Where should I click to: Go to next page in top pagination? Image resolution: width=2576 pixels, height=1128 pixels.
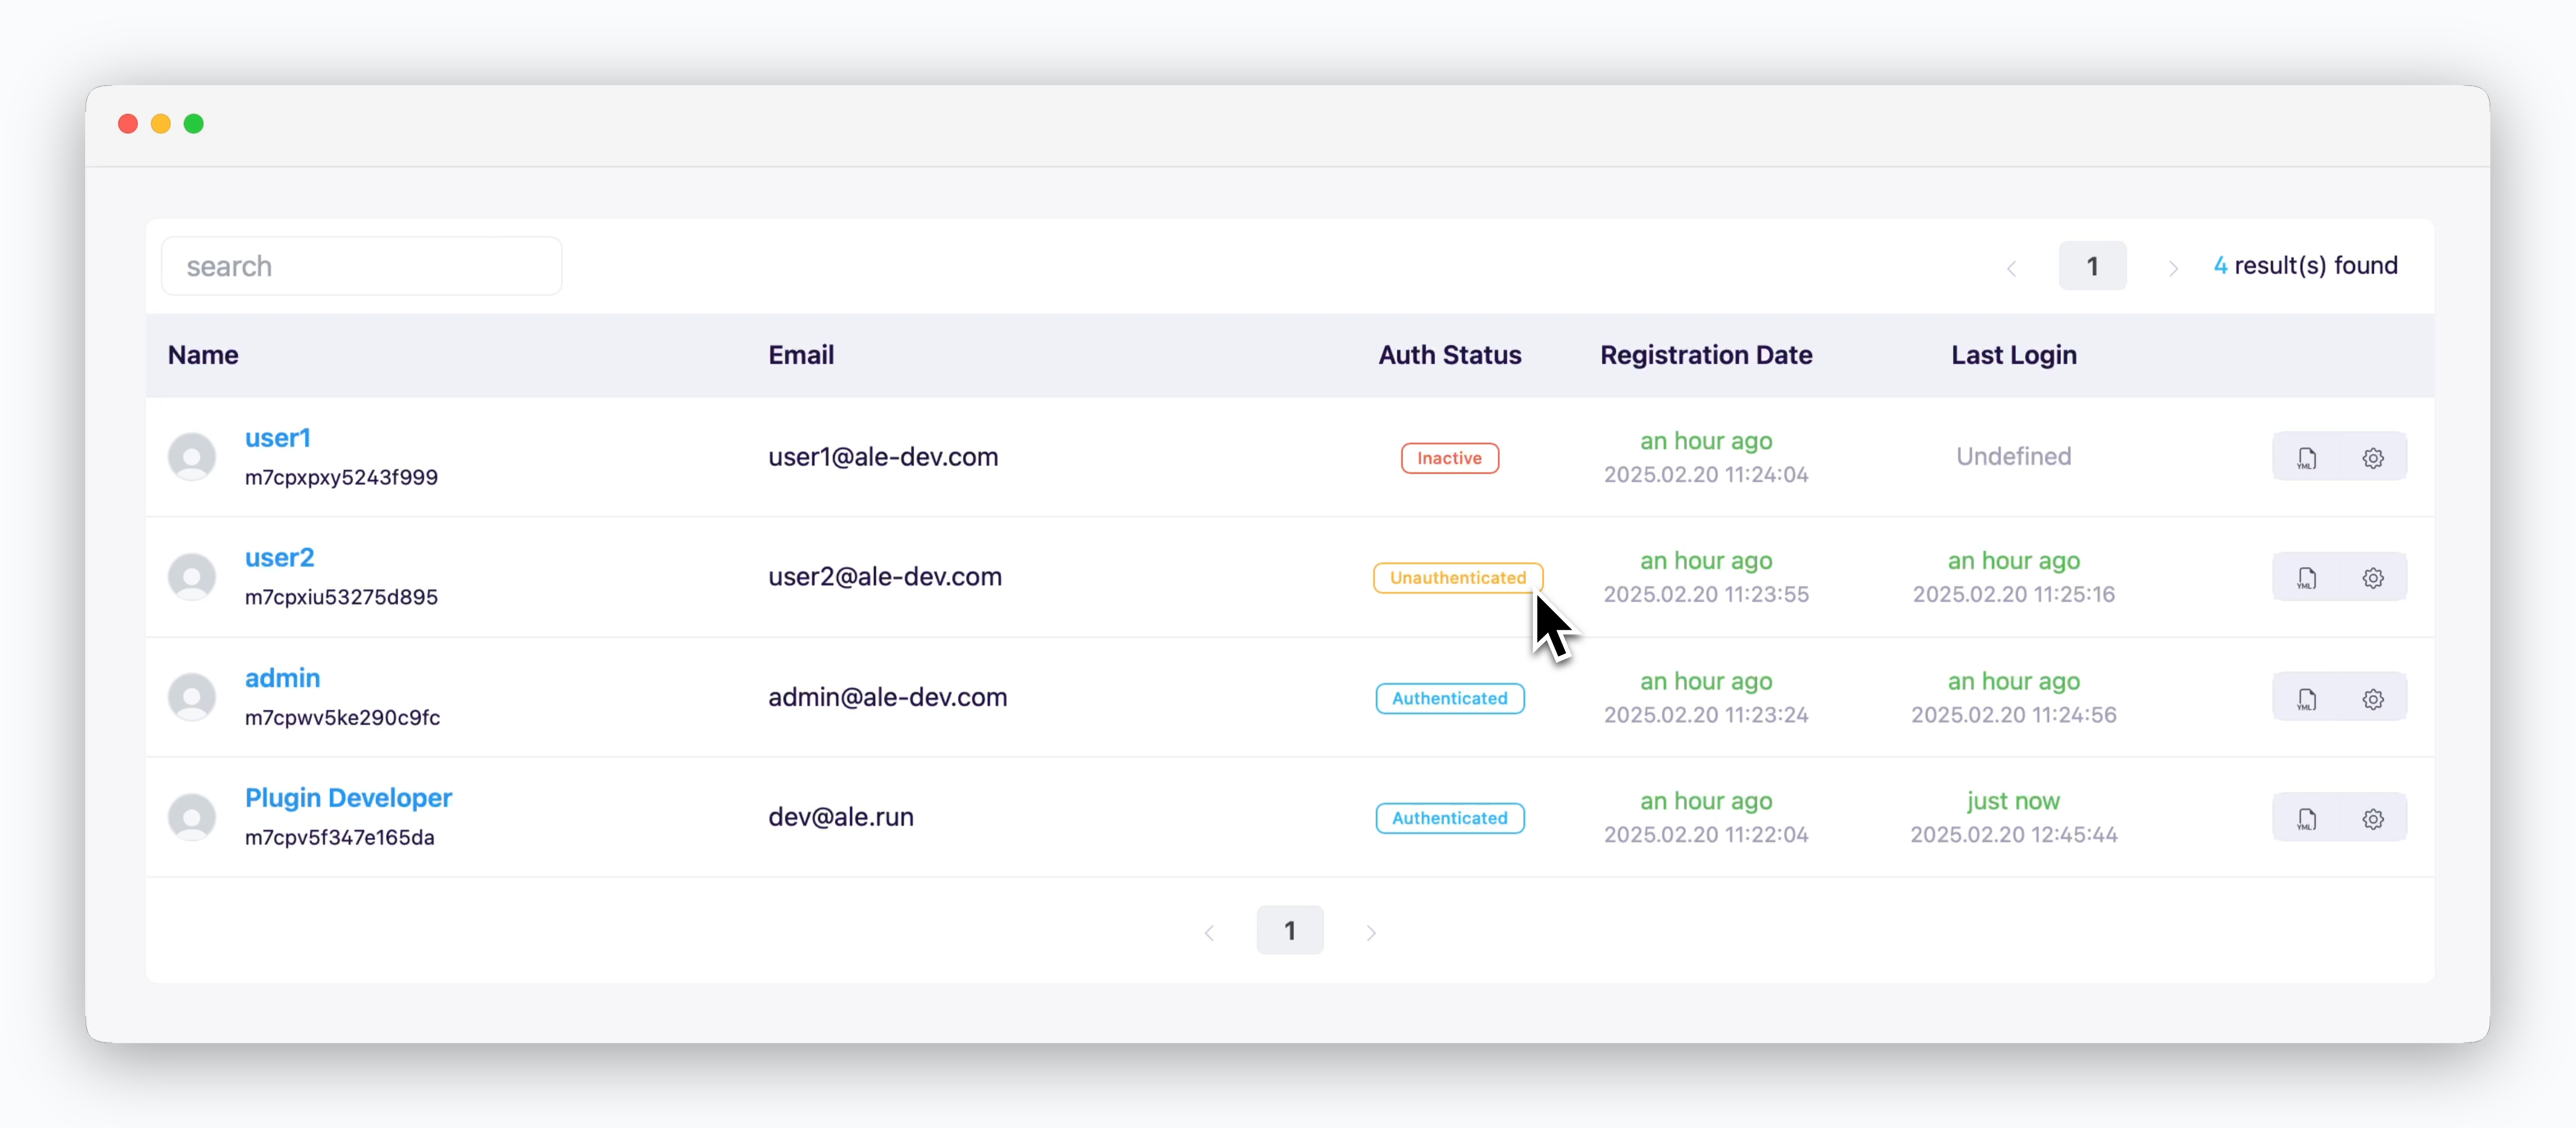click(x=2172, y=267)
